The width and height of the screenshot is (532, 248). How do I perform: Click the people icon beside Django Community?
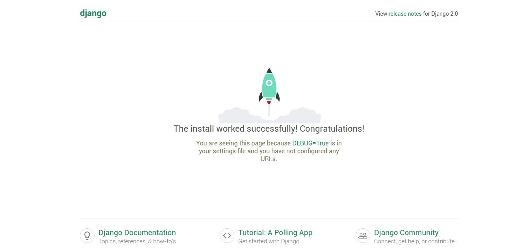[363, 236]
